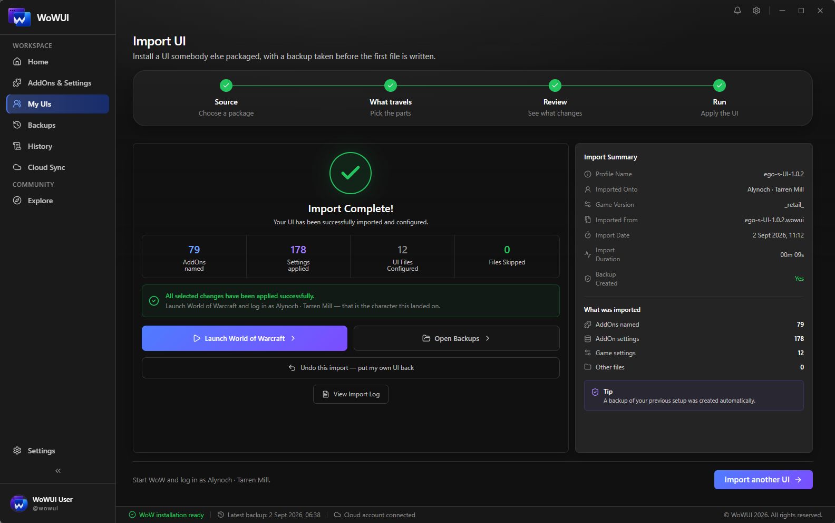Open the notifications bell icon
The height and width of the screenshot is (523, 835).
point(737,11)
